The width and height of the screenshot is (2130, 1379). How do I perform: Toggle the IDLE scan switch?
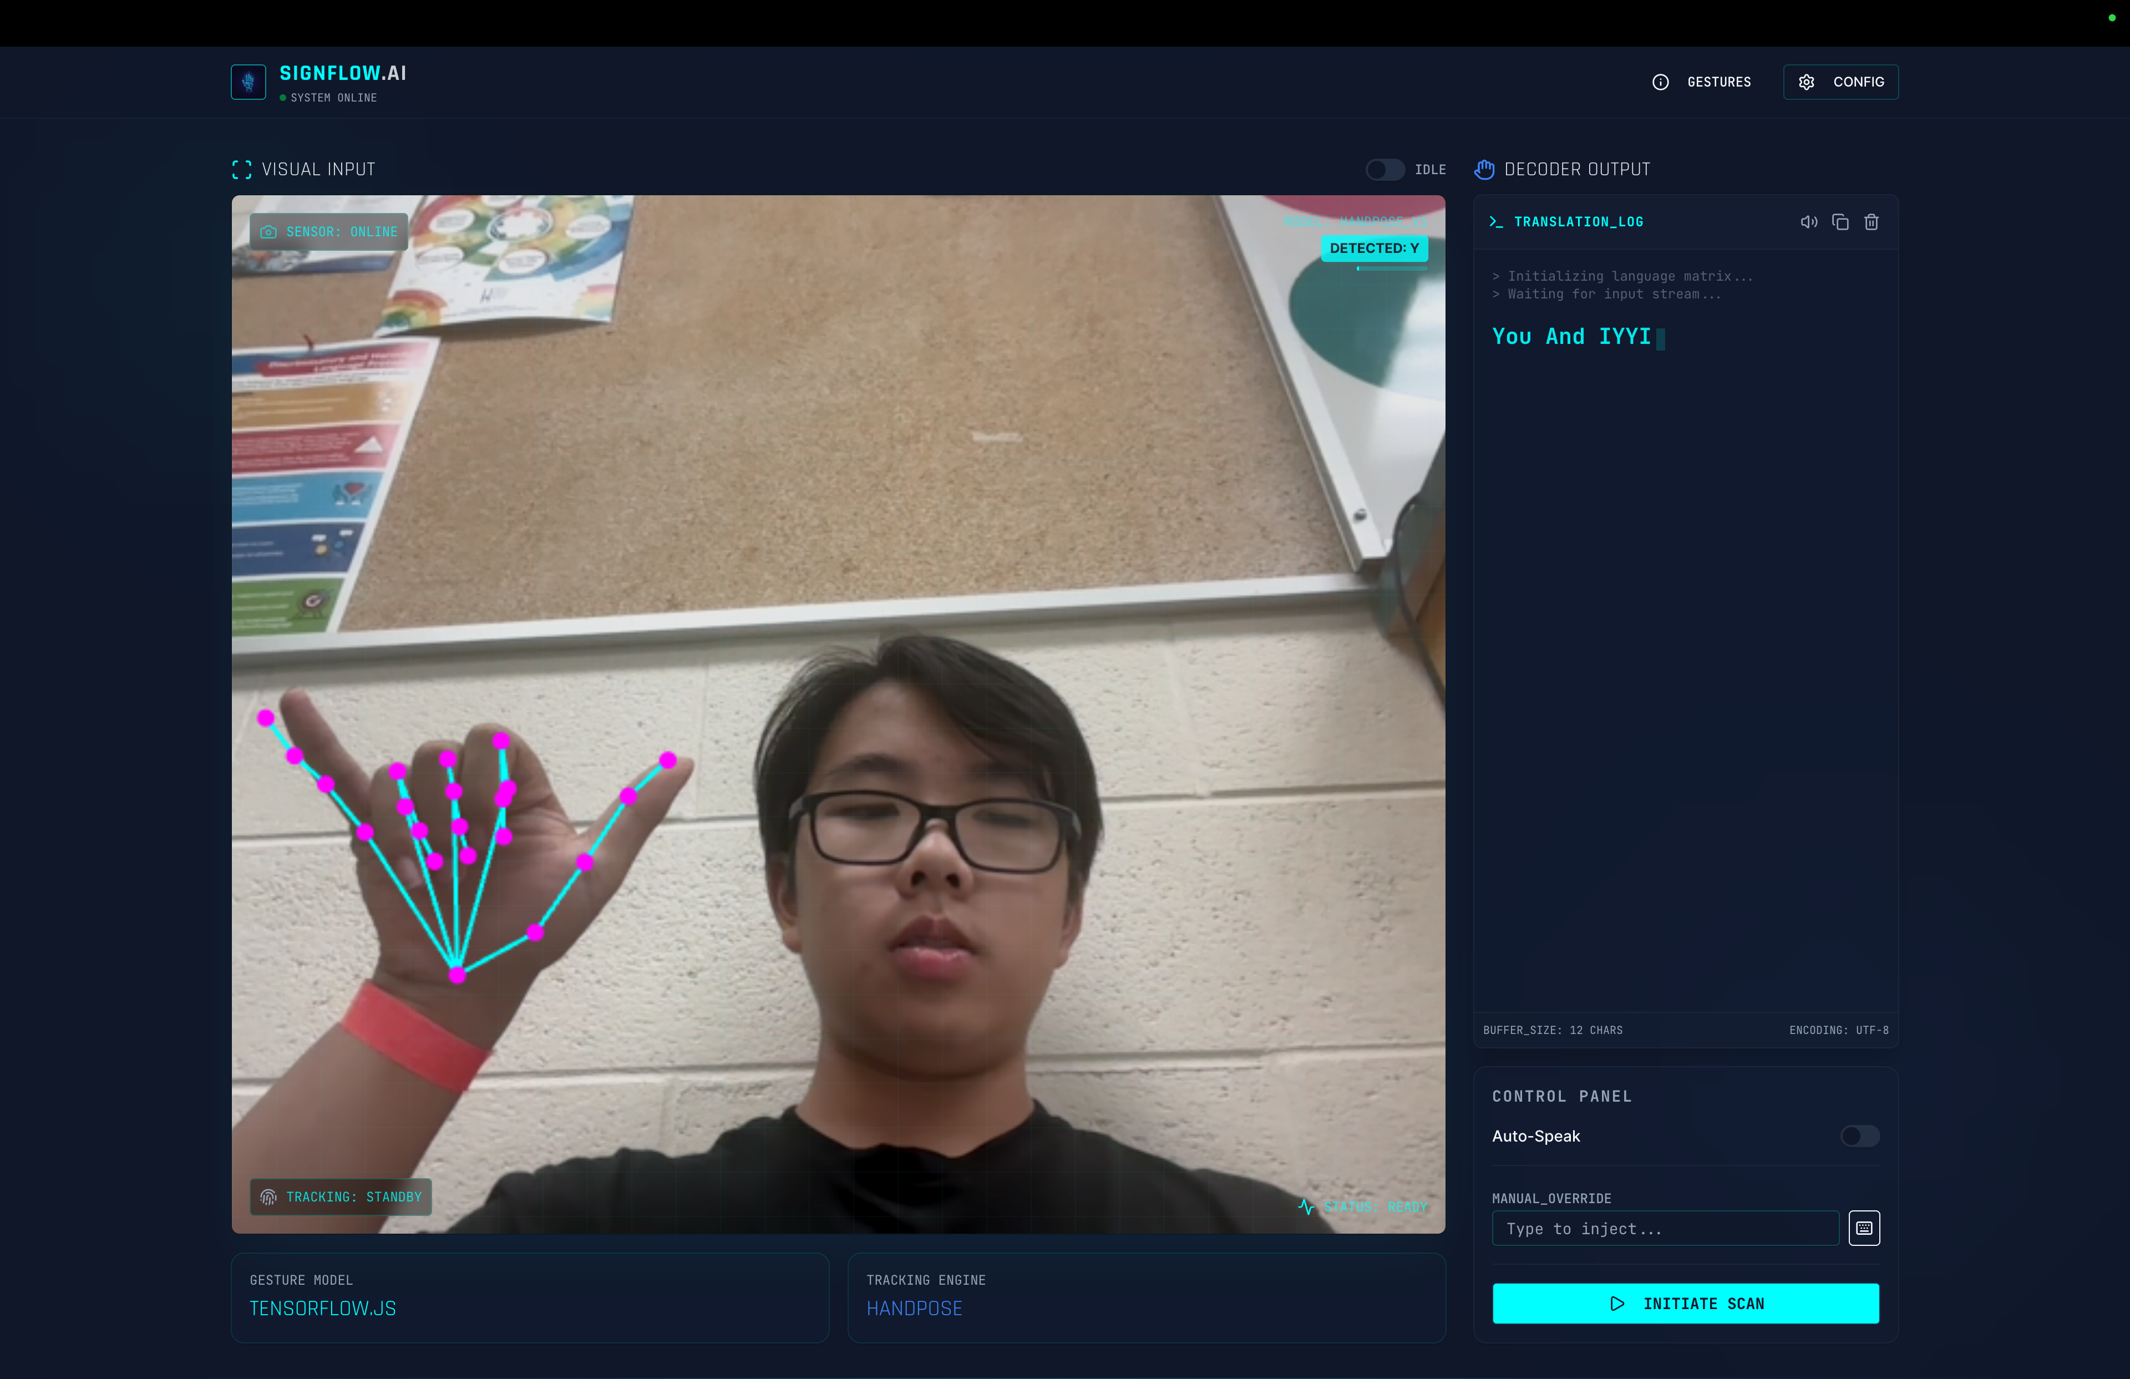1384,170
